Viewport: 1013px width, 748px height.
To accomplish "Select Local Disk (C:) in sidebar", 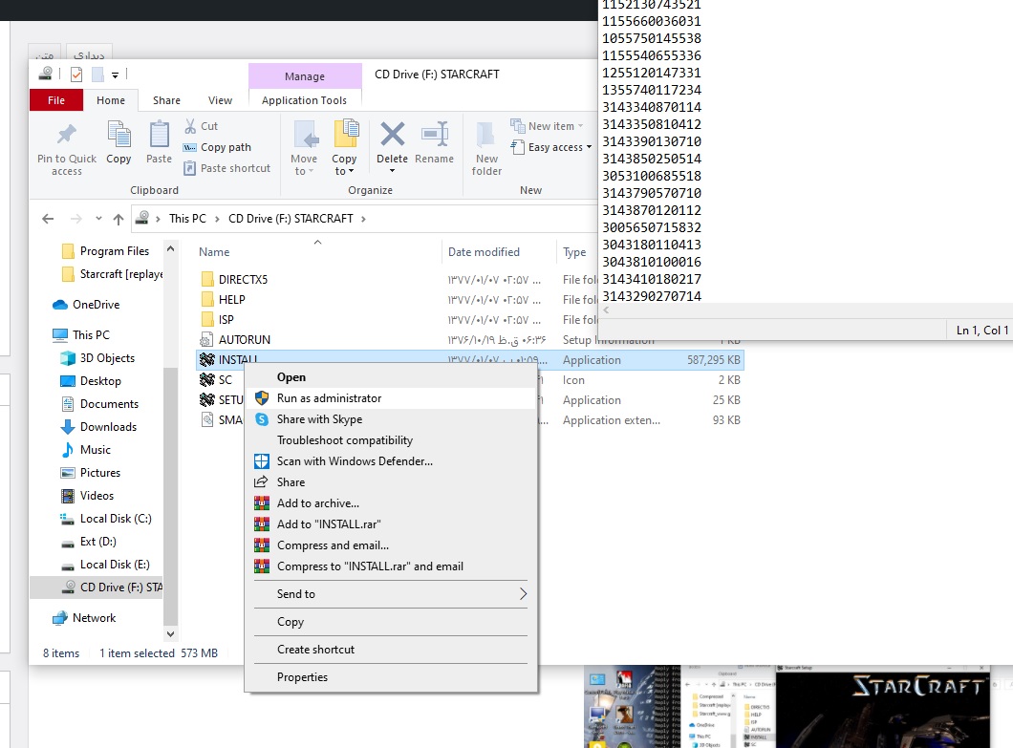I will click(116, 519).
